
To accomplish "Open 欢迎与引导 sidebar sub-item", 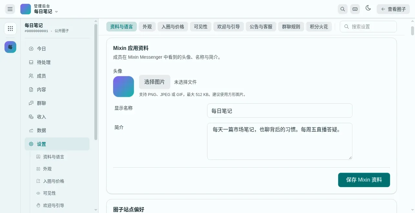I will tap(50, 206).
